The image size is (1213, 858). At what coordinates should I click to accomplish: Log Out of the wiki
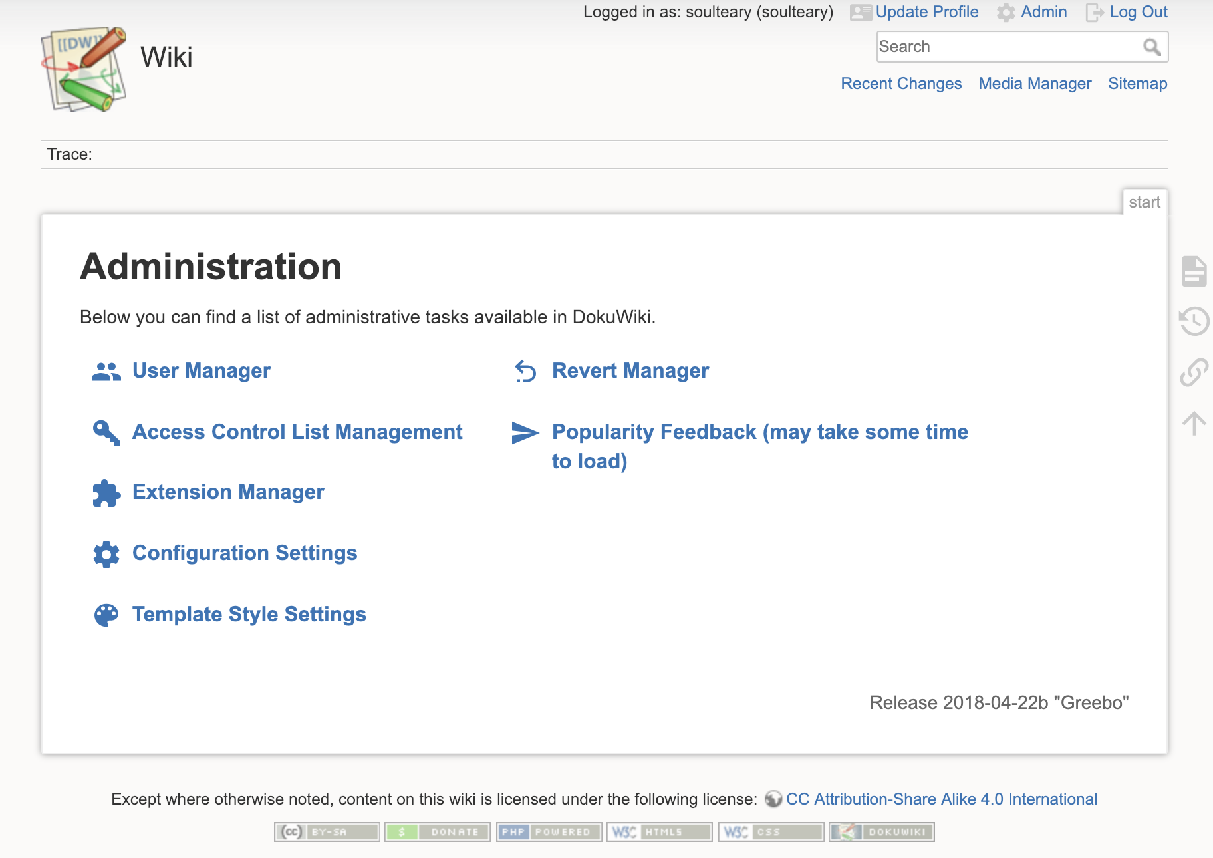pos(1139,12)
